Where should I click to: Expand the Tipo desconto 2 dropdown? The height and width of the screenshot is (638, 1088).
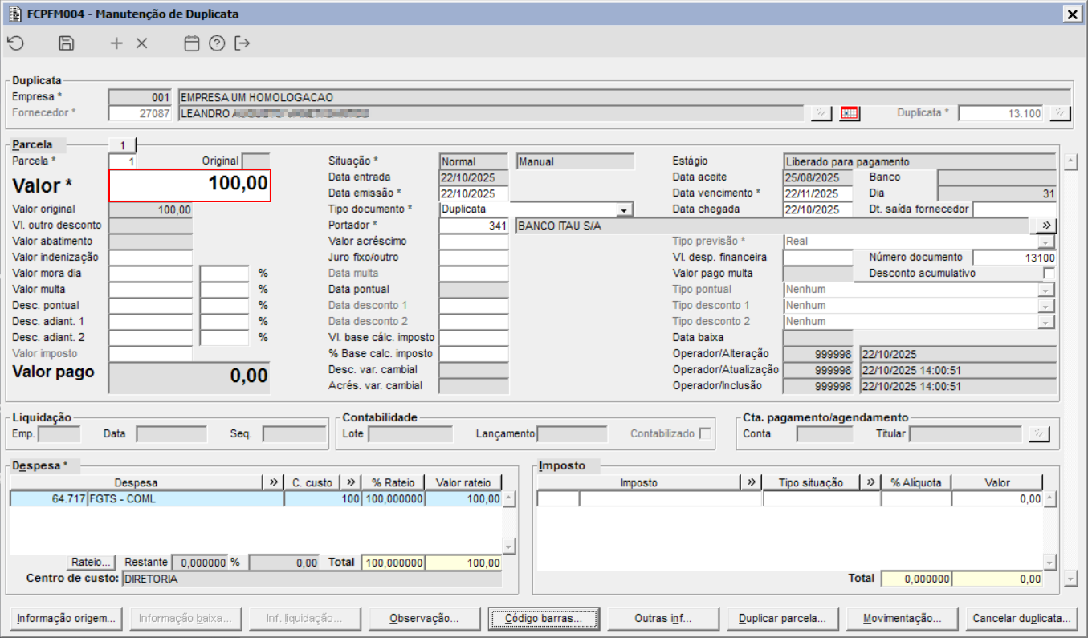[x=1045, y=322]
